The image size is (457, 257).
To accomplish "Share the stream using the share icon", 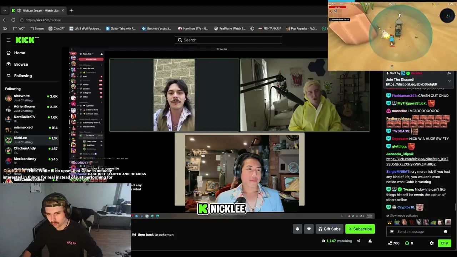I will (x=358, y=241).
